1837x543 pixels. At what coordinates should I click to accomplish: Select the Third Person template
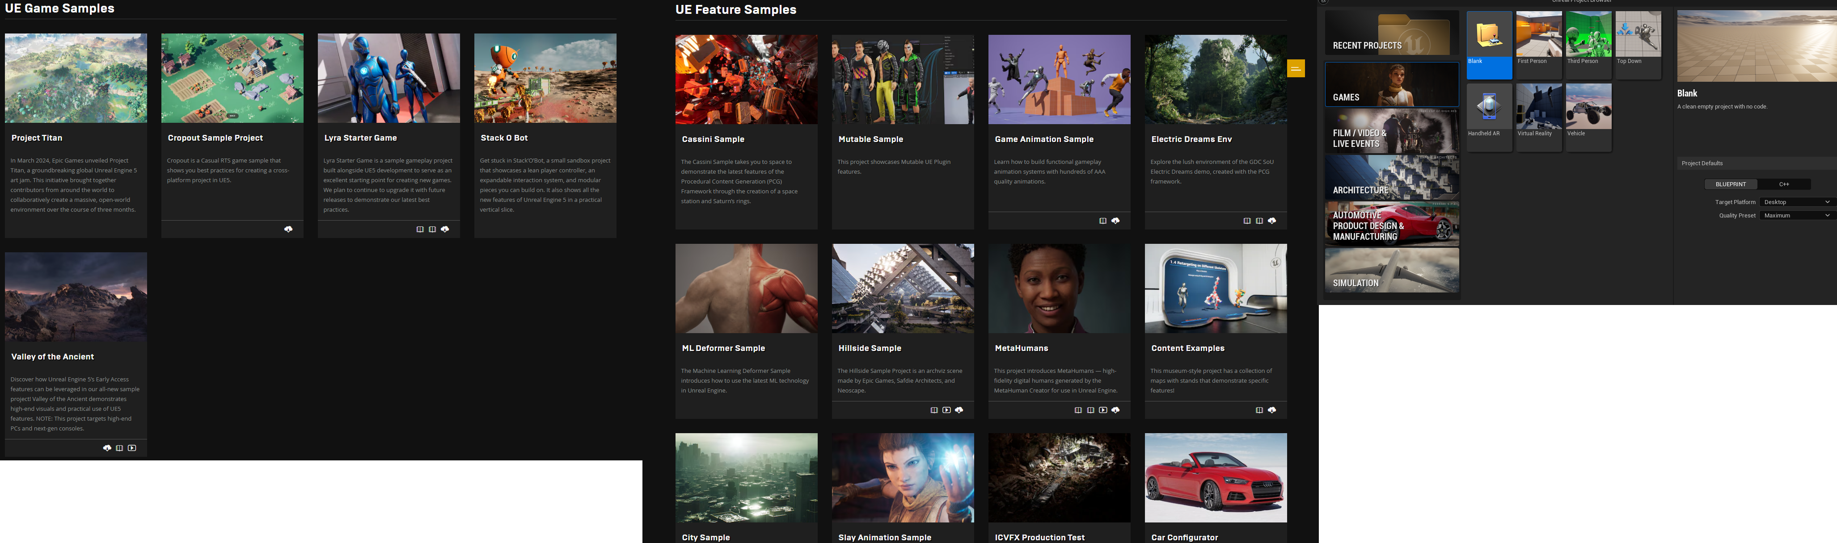pyautogui.click(x=1588, y=39)
